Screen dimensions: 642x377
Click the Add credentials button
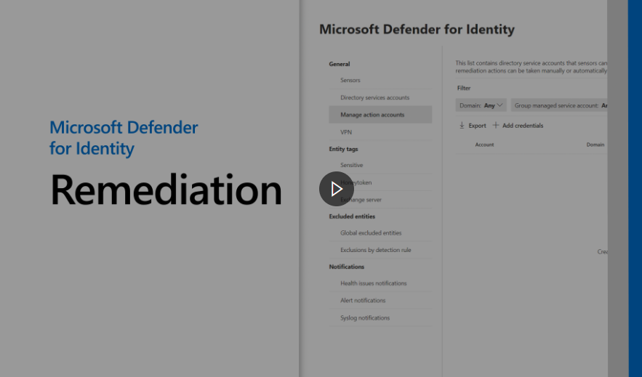[x=522, y=126]
